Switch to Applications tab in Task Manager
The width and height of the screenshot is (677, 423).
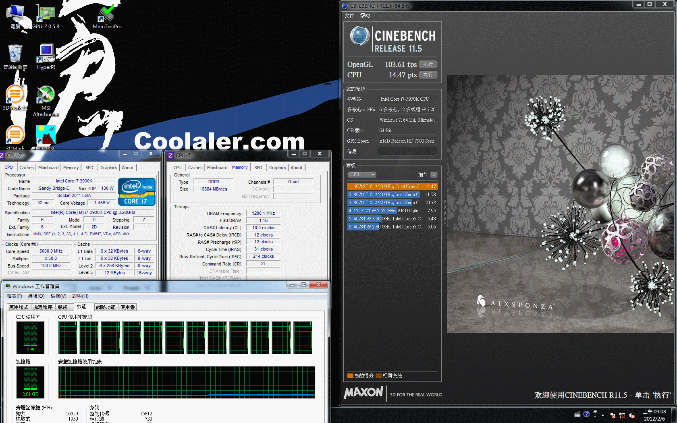click(x=19, y=307)
